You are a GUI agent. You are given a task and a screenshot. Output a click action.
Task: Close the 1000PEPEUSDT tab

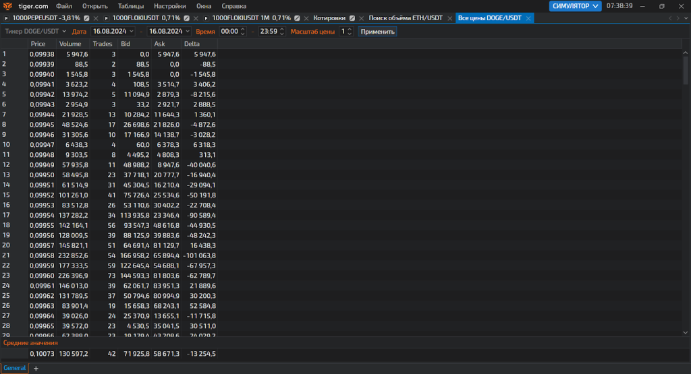point(96,18)
